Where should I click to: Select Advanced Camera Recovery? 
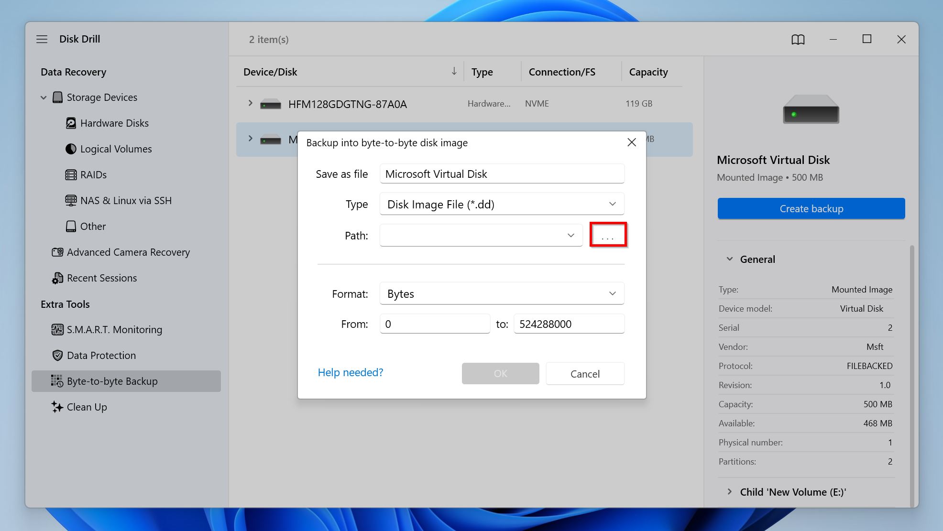(128, 252)
